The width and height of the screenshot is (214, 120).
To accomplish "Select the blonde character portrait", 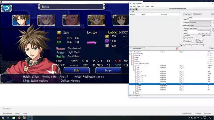I will (96, 20).
